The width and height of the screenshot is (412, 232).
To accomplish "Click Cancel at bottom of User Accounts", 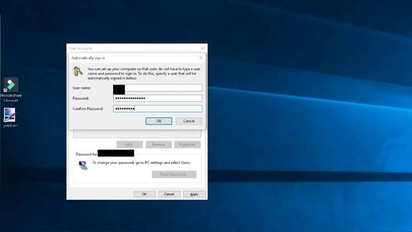I will tap(169, 194).
